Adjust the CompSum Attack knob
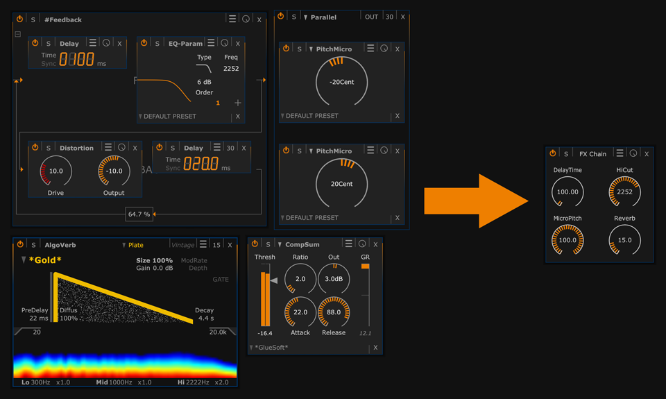The height and width of the screenshot is (399, 666). click(x=300, y=312)
